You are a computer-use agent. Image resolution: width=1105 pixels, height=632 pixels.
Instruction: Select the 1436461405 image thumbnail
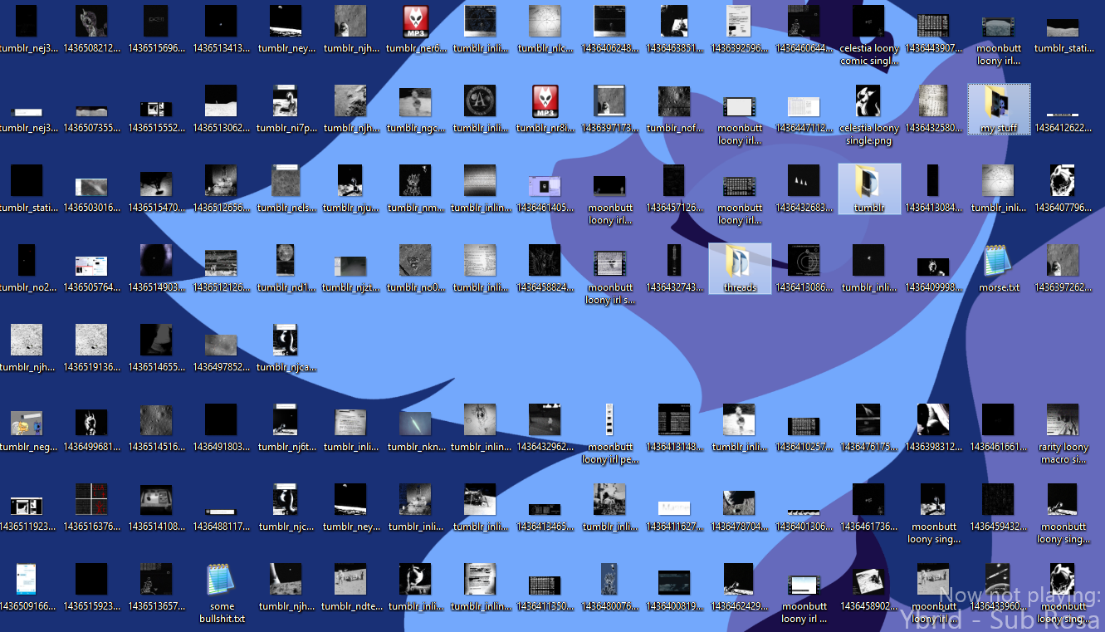pyautogui.click(x=545, y=185)
